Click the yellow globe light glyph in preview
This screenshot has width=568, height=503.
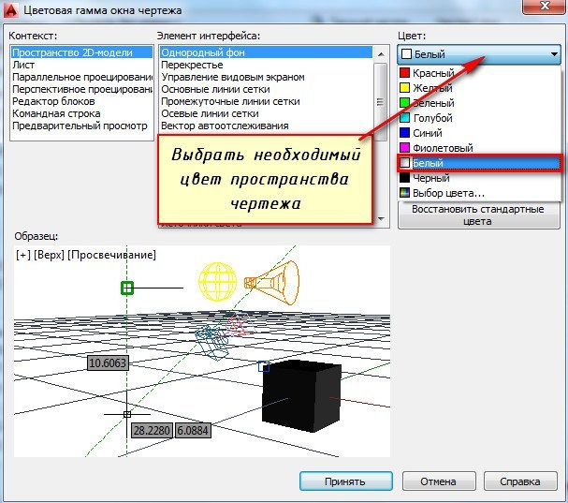pyautogui.click(x=218, y=282)
